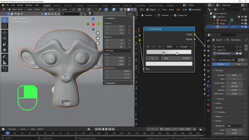The width and height of the screenshot is (249, 140).
Task: Toggle ParticleSystem viewport display icon
Action: coord(237,54)
